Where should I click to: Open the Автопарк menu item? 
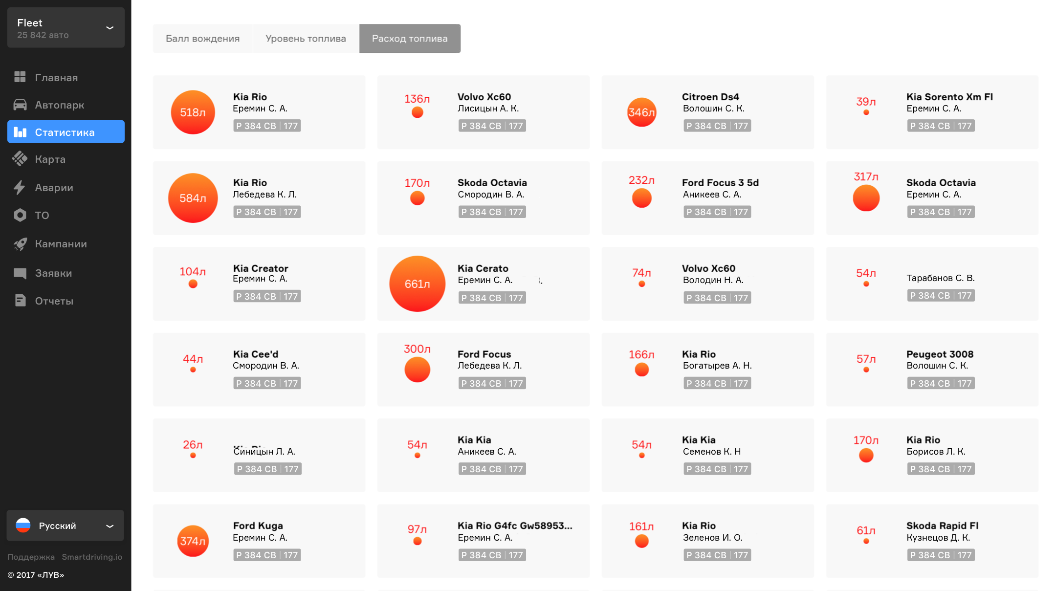pyautogui.click(x=66, y=105)
